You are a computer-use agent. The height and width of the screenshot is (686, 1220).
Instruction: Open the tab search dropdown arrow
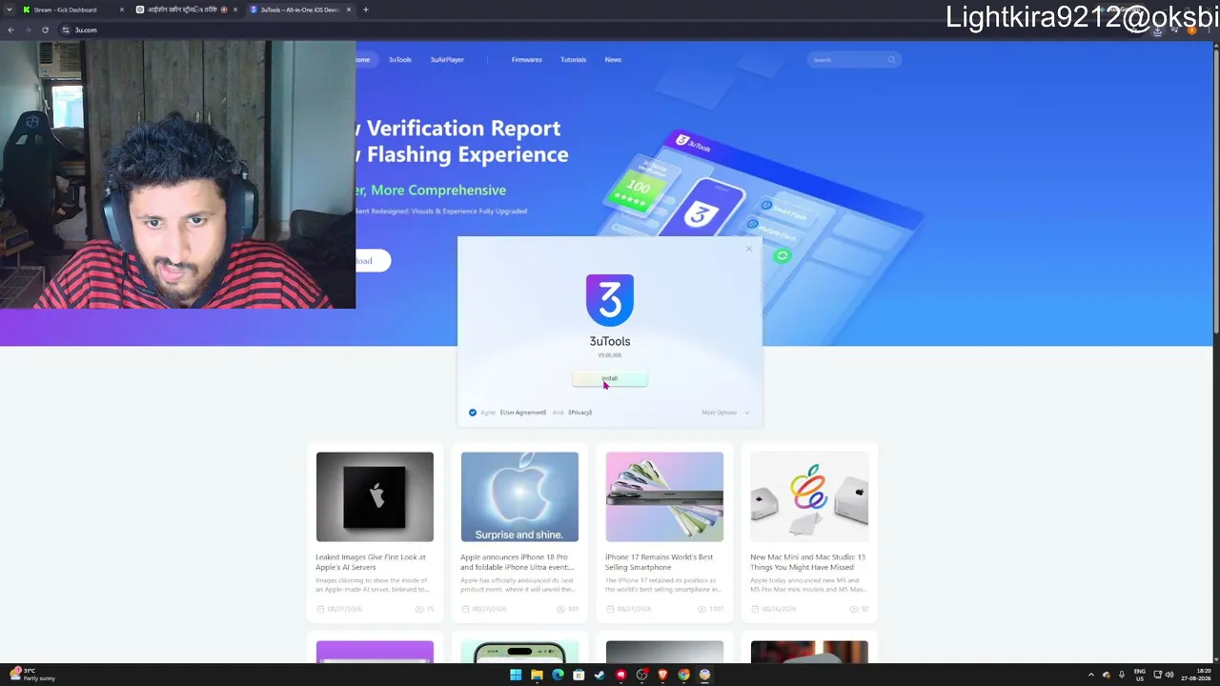(x=10, y=10)
